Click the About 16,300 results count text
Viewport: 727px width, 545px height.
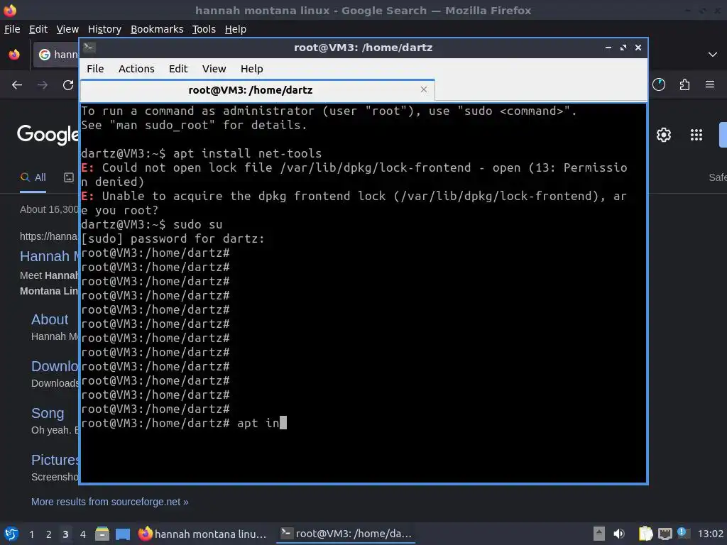tap(49, 209)
